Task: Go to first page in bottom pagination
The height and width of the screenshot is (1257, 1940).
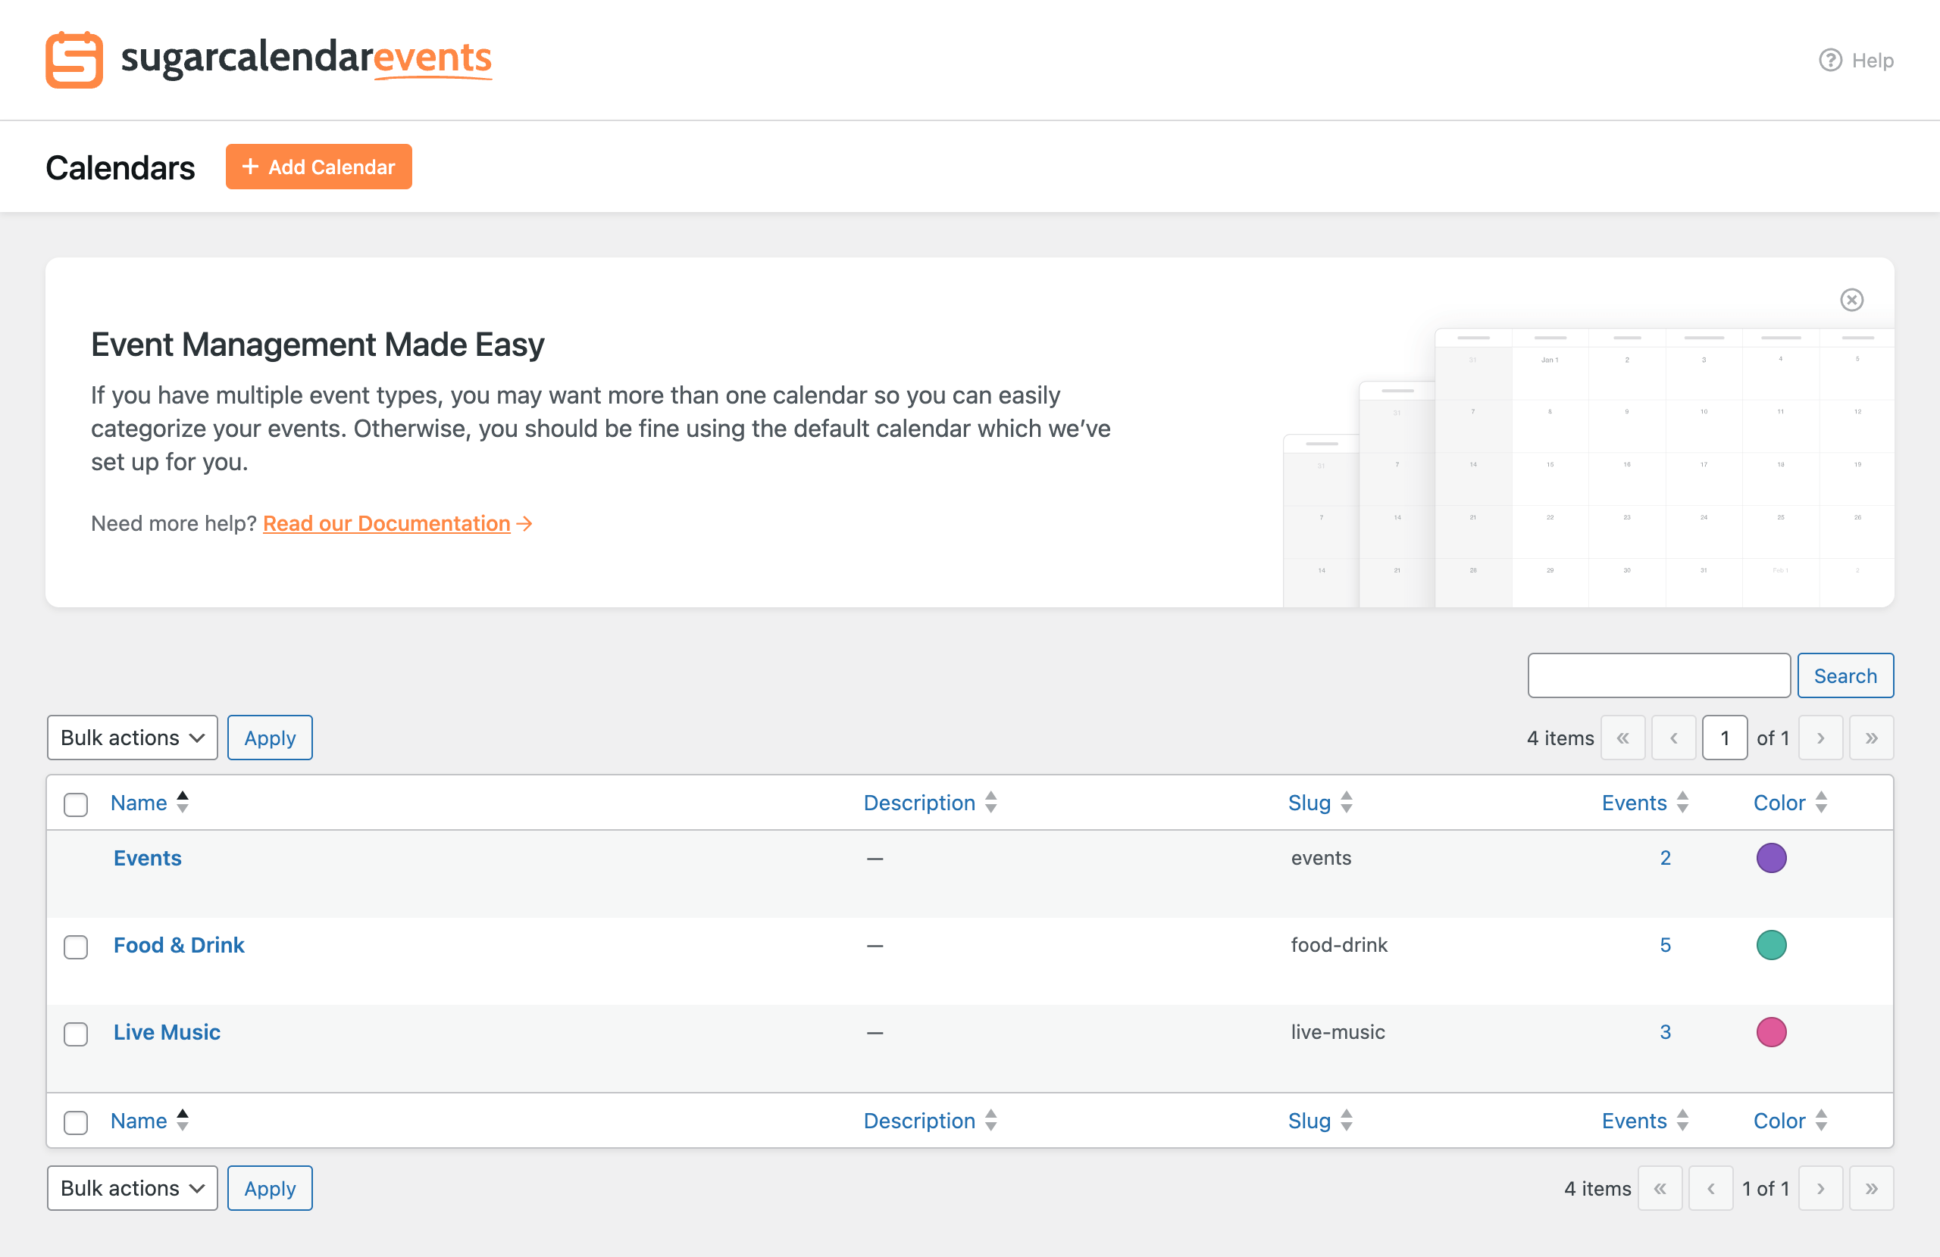Action: [1660, 1188]
